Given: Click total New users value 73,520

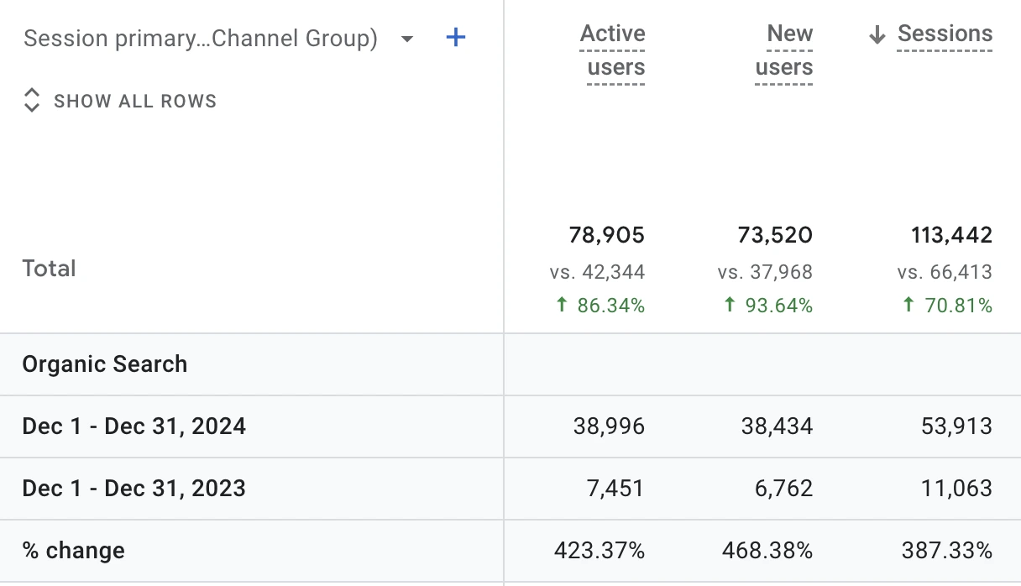Looking at the screenshot, I should pyautogui.click(x=776, y=235).
